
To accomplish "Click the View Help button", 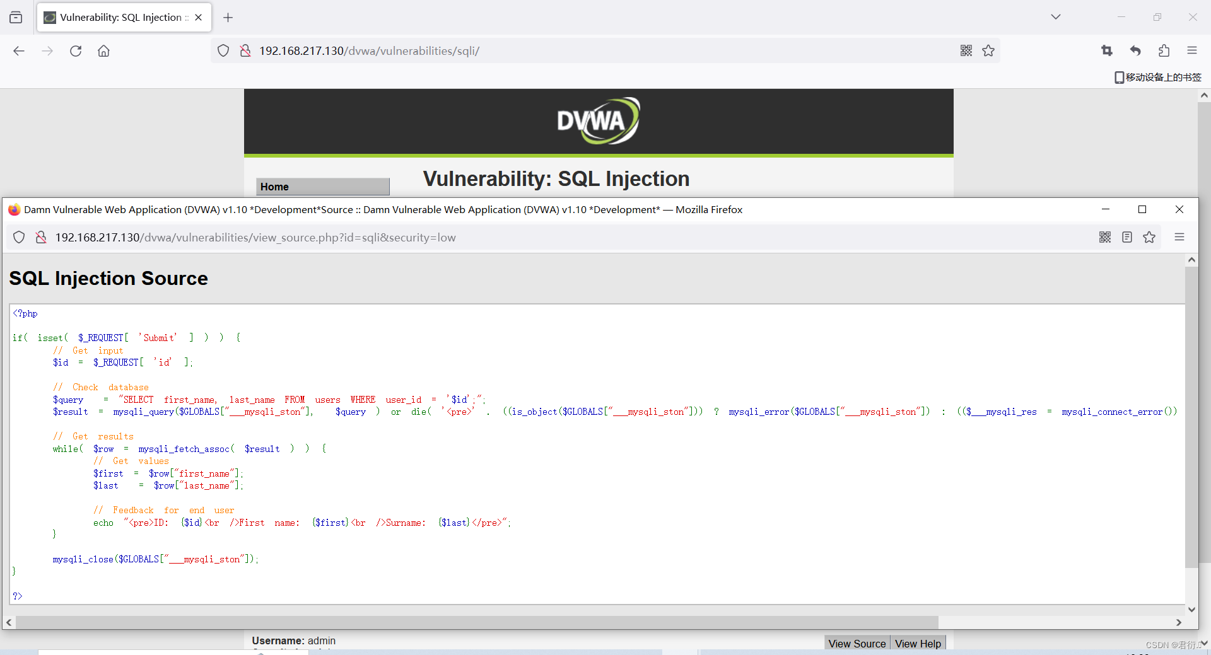I will point(918,644).
